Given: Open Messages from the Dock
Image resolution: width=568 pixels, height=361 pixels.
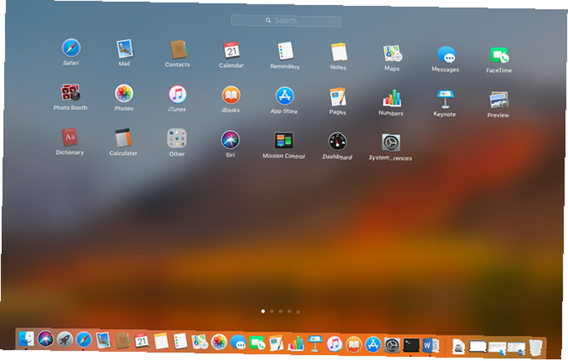Looking at the screenshot, I should coord(239,342).
